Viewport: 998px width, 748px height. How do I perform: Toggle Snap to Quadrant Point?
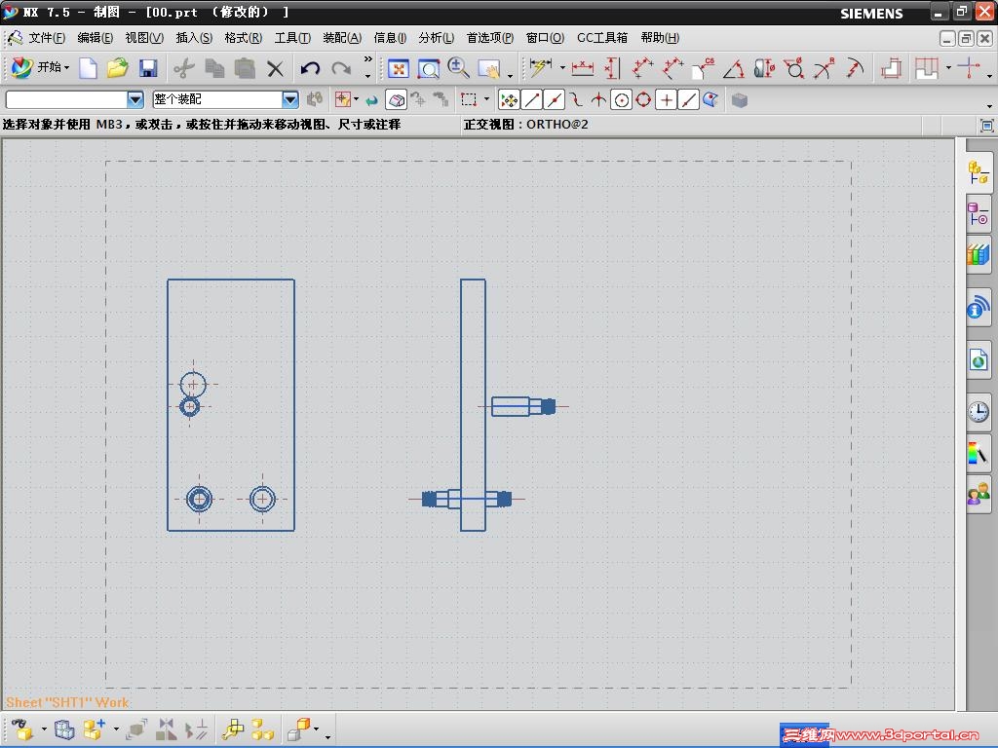[643, 100]
